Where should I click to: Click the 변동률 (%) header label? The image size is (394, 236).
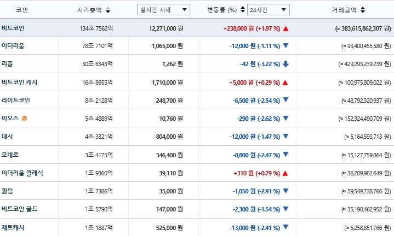222,10
